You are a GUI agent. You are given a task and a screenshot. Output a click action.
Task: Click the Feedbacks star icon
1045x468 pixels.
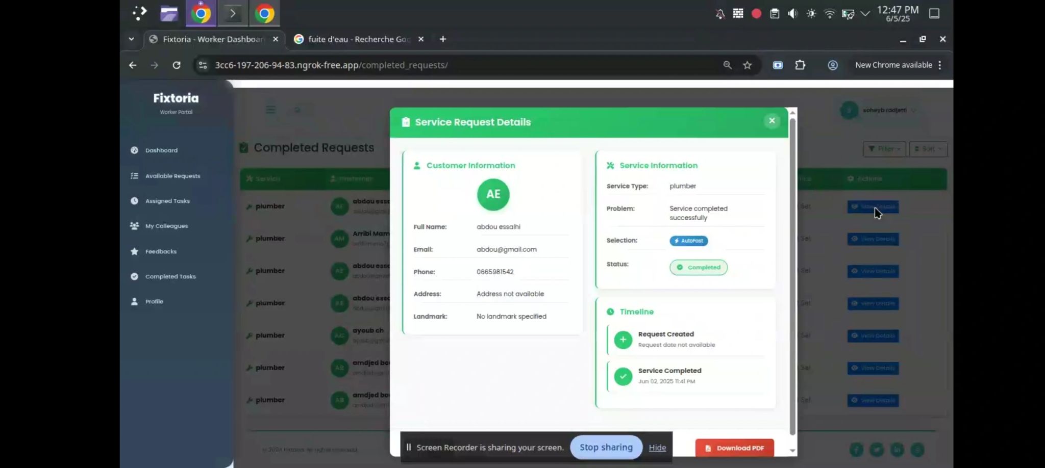[134, 251]
